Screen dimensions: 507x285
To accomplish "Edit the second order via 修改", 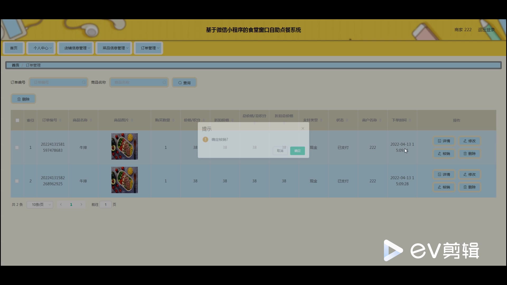I will [470, 174].
